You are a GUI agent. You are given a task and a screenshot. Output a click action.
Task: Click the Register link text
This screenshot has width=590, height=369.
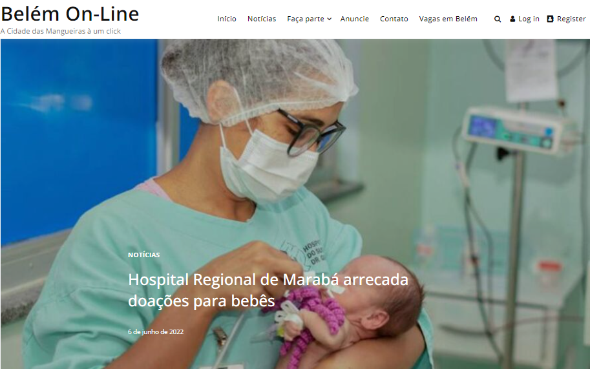571,19
